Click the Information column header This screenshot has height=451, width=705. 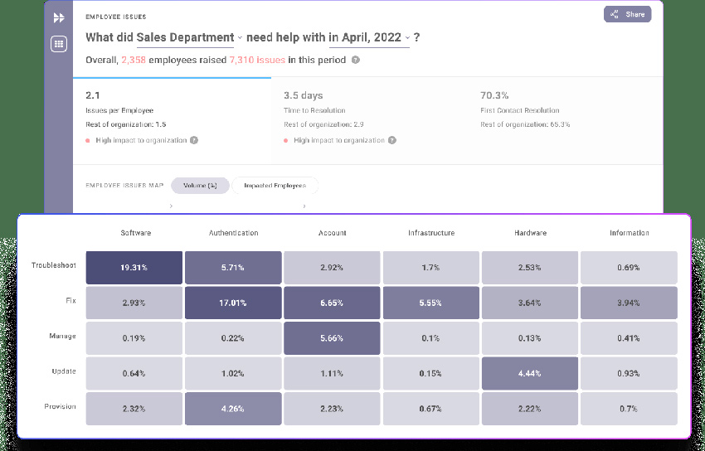coord(629,233)
